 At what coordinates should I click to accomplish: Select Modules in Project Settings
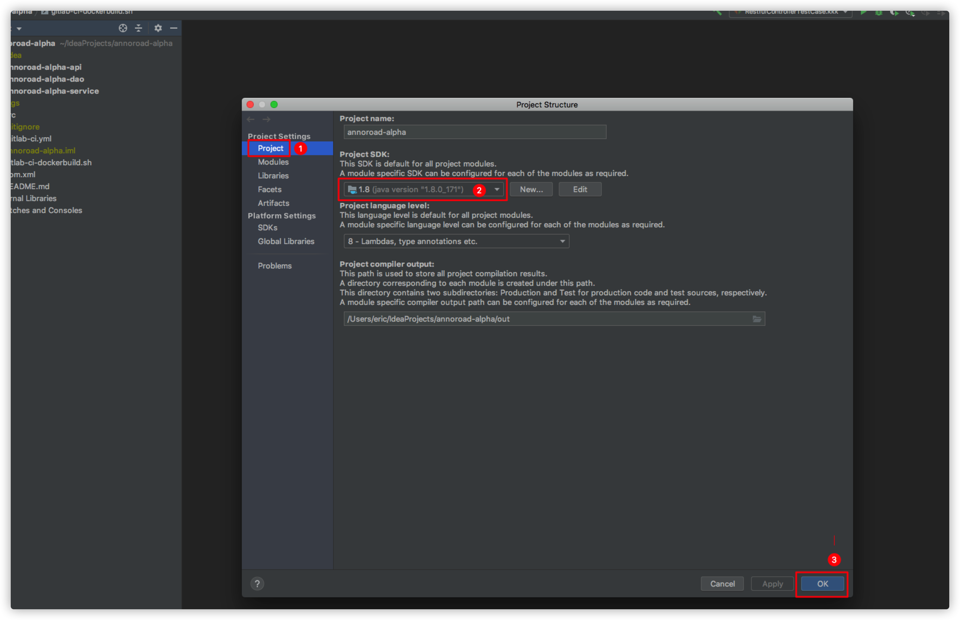tap(273, 162)
